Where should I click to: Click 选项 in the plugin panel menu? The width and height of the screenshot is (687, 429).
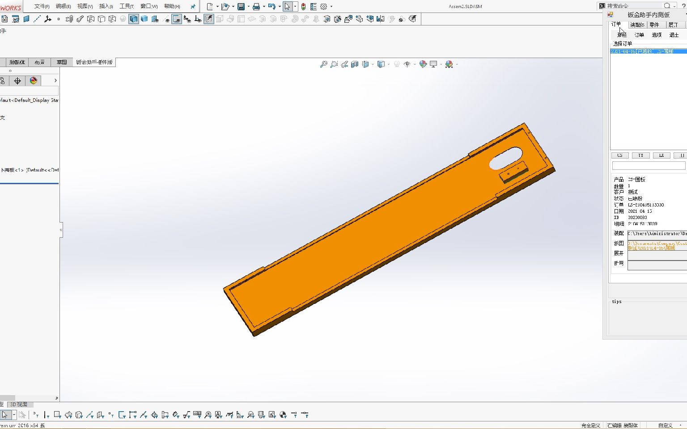coord(657,35)
